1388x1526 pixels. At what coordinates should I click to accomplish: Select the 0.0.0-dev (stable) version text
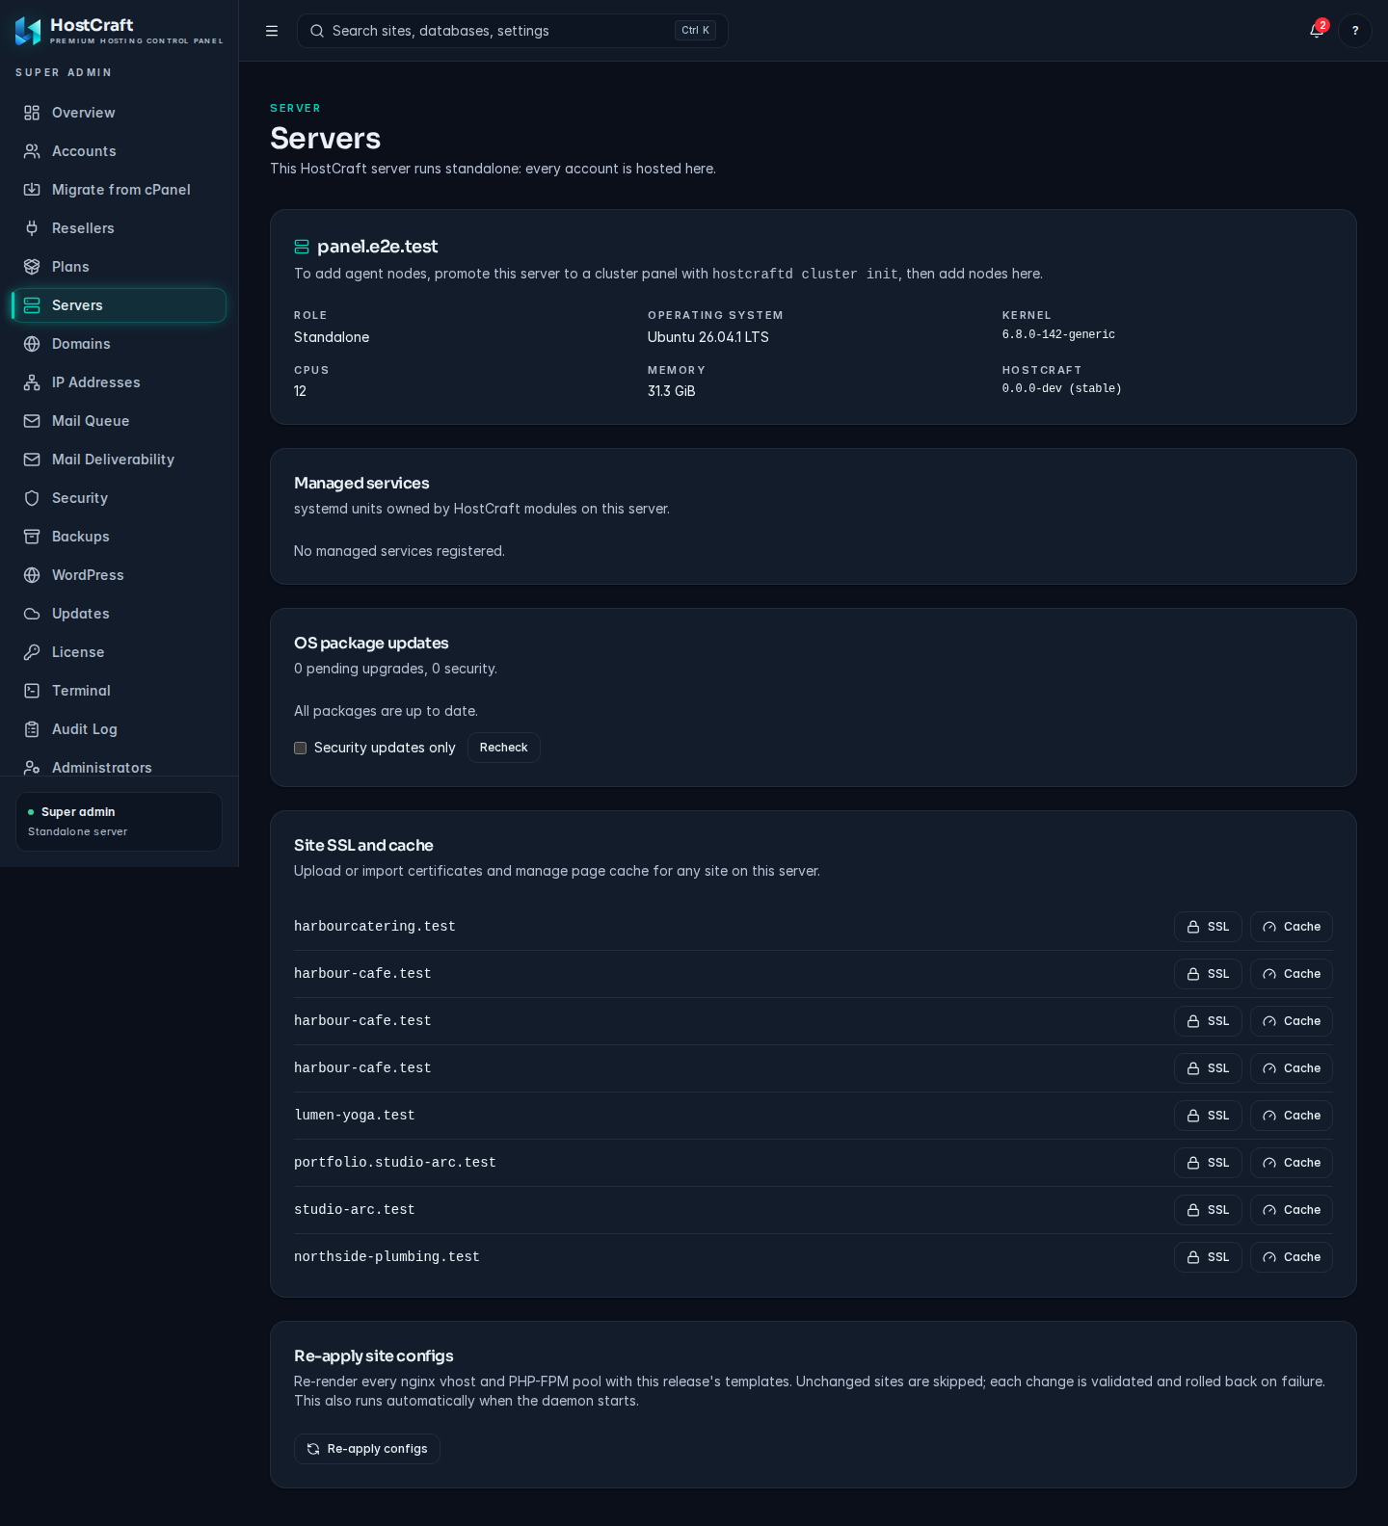coord(1062,389)
